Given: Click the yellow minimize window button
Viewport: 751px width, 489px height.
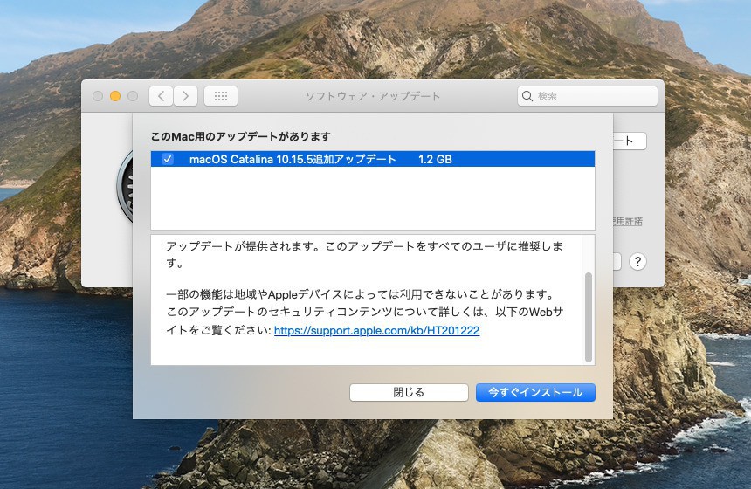Looking at the screenshot, I should [115, 96].
